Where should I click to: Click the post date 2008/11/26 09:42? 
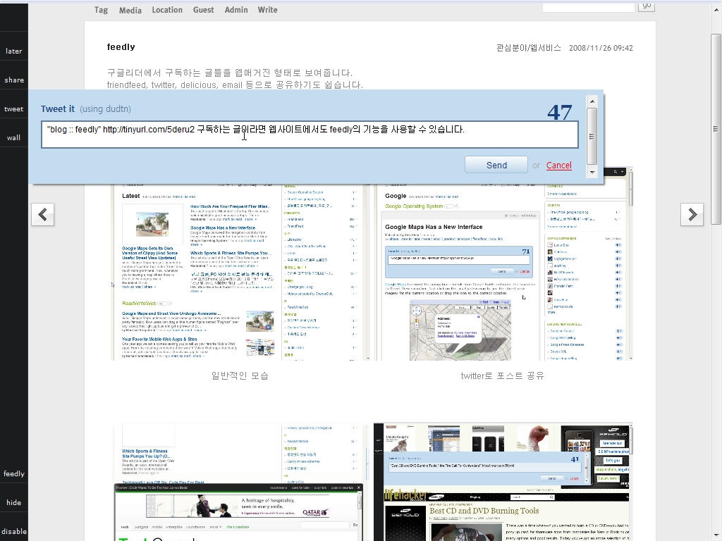(x=601, y=48)
